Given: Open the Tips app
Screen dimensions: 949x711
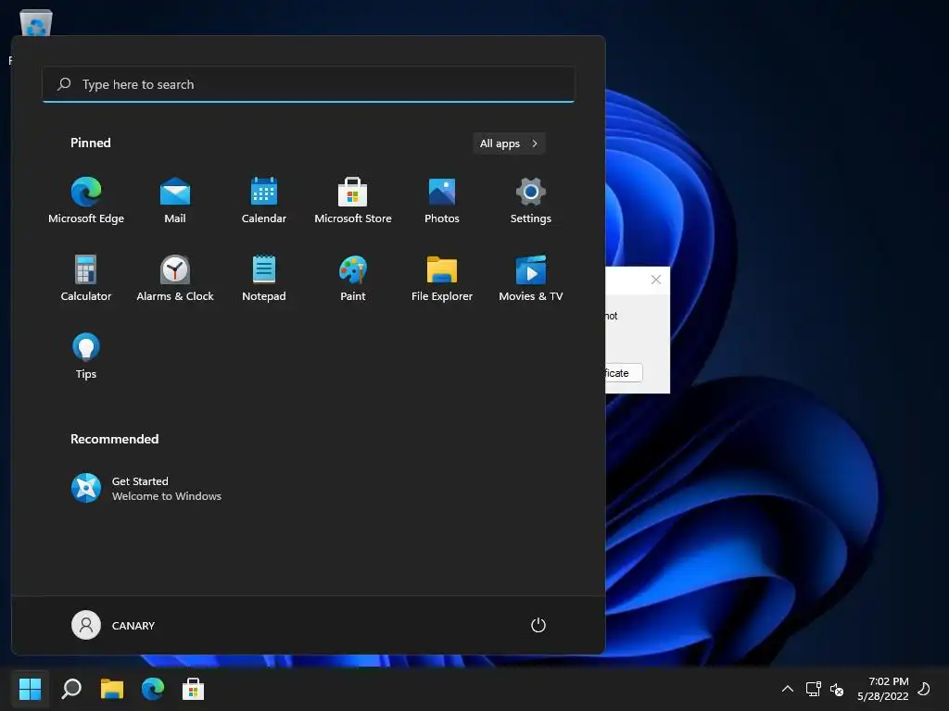Looking at the screenshot, I should [86, 355].
